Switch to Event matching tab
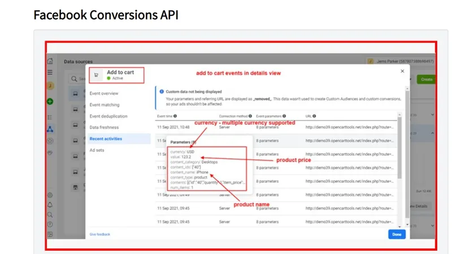The height and width of the screenshot is (254, 452). coord(105,105)
